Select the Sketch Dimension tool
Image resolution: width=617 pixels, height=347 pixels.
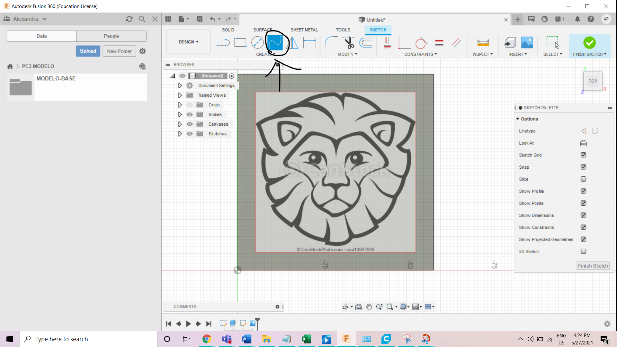tap(310, 42)
